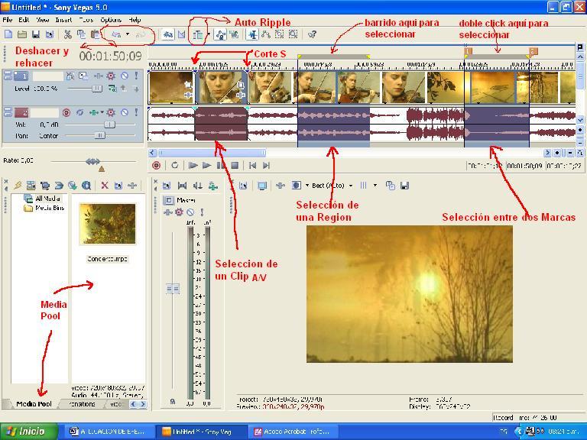Click the red X remove media icon
Viewport: 587px width, 440px height.
pyautogui.click(x=105, y=185)
